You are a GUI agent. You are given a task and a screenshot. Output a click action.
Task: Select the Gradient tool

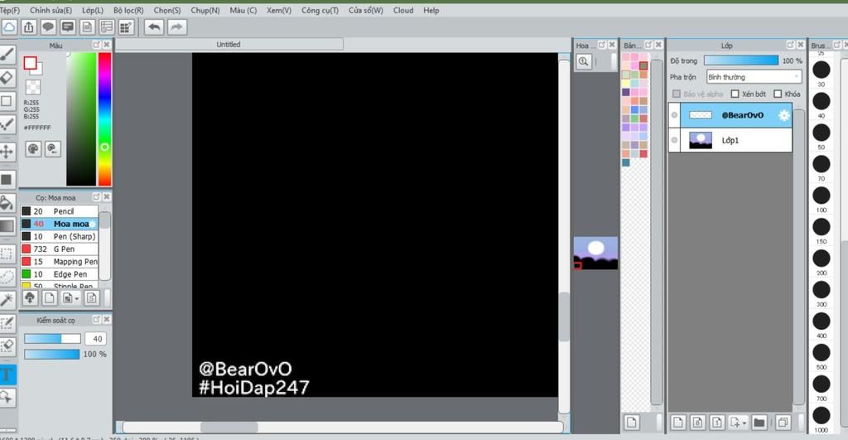[7, 226]
